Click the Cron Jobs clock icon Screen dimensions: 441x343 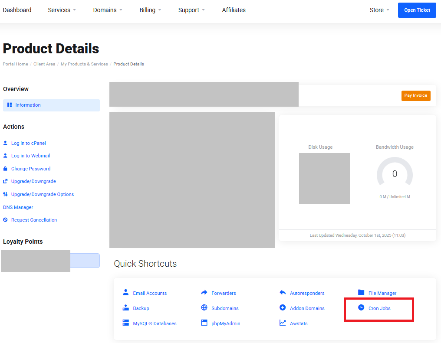point(361,307)
